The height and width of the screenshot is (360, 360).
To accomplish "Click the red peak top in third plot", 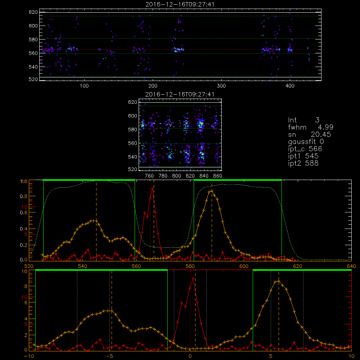I will (152, 189).
